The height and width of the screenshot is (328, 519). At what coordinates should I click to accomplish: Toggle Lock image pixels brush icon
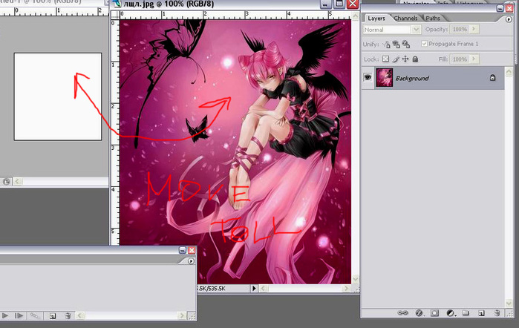[x=396, y=59]
